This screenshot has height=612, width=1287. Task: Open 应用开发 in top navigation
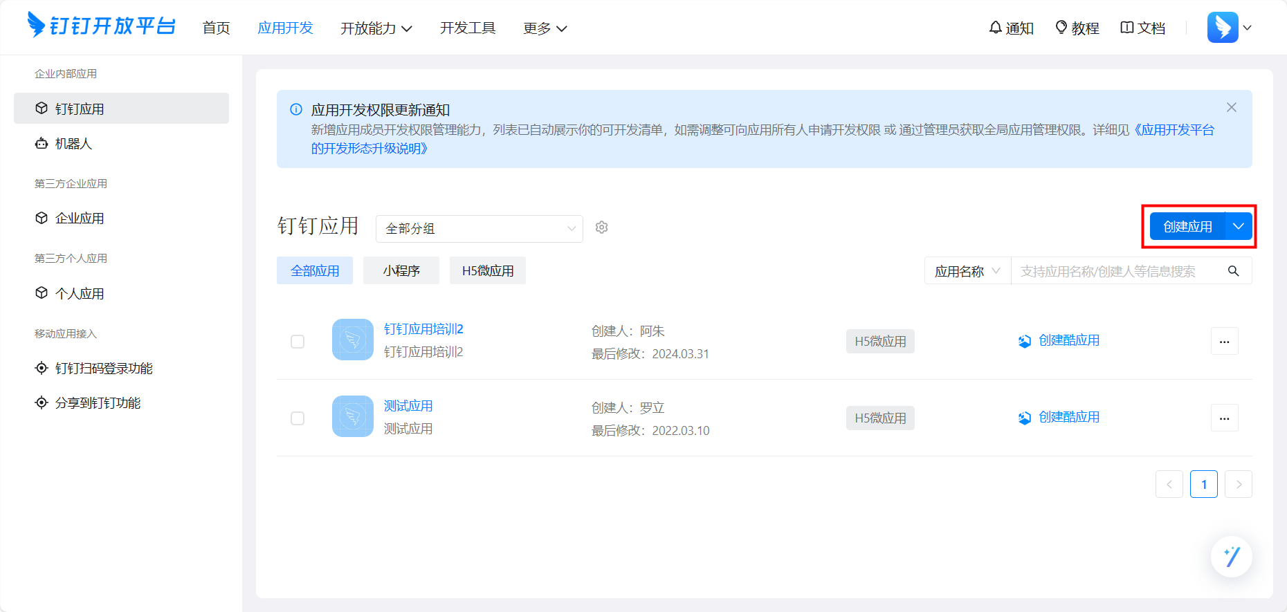[285, 28]
